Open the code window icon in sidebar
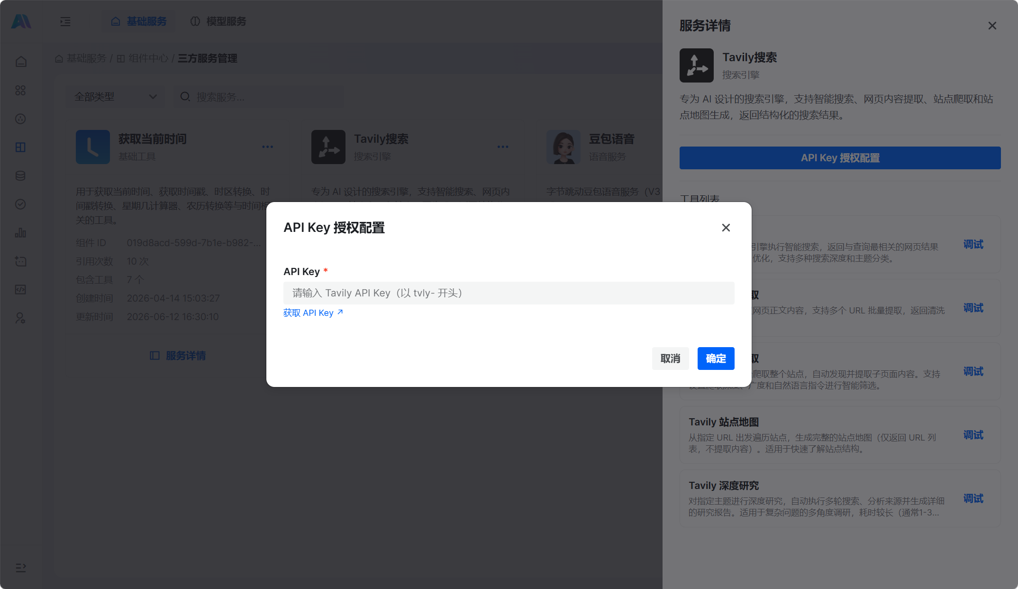The image size is (1018, 589). (x=20, y=289)
